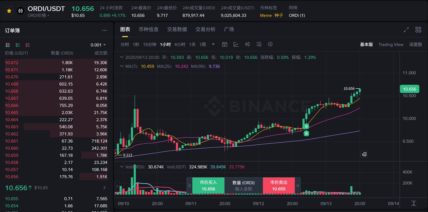This screenshot has width=428, height=212.
Task: Close the floating quick trade panel
Action: coord(298,186)
